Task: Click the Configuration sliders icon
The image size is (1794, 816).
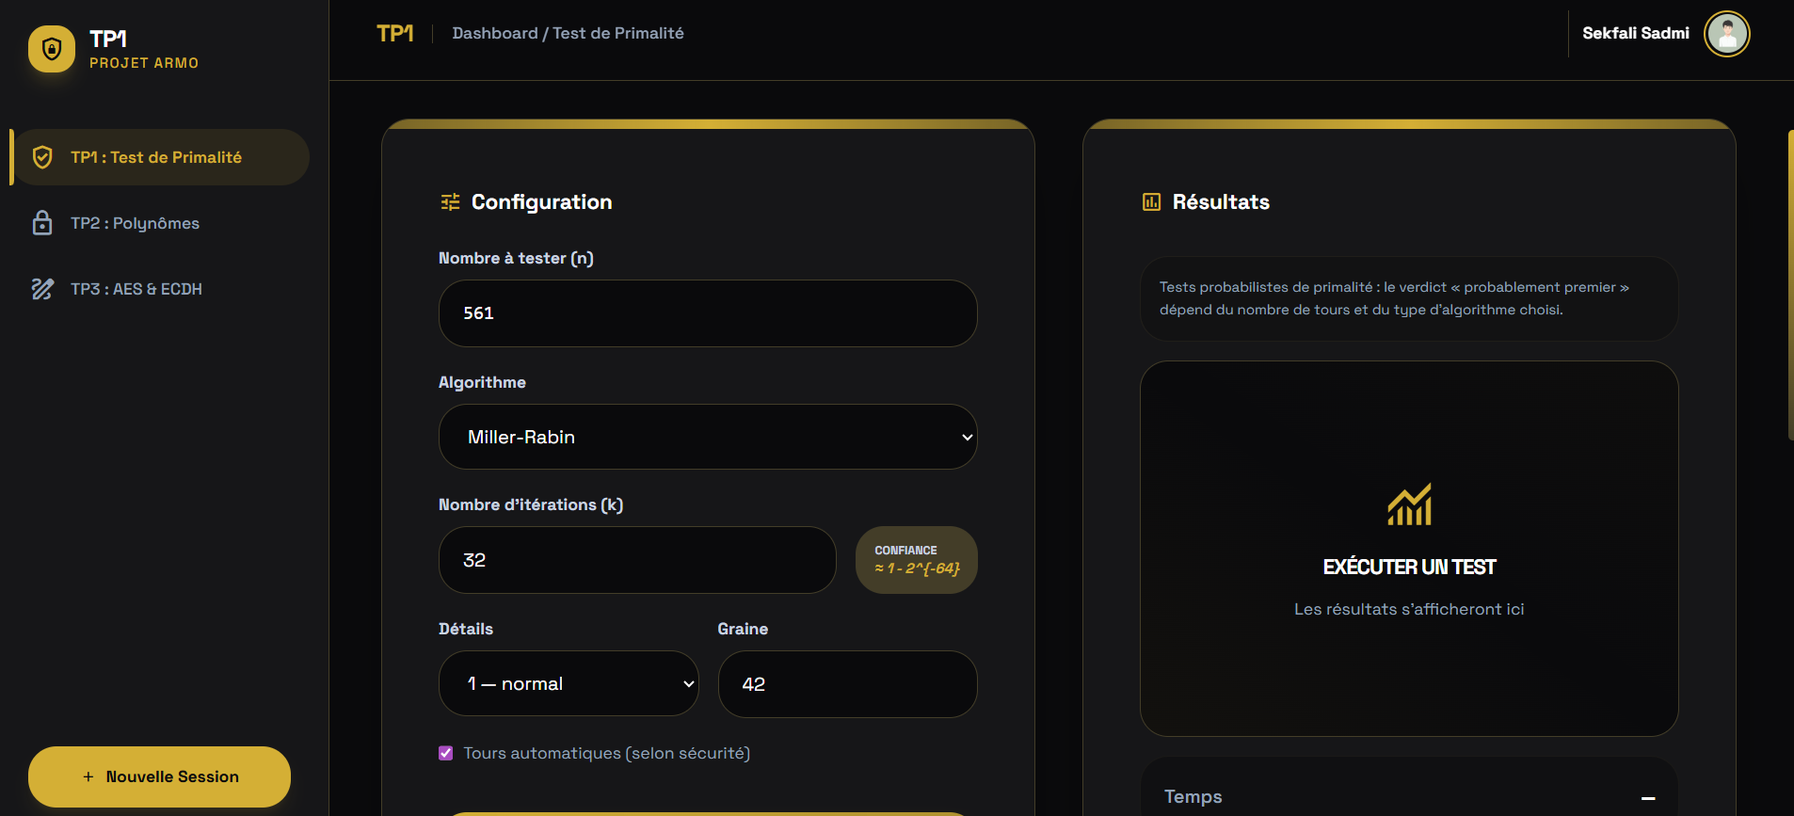Action: tap(450, 202)
